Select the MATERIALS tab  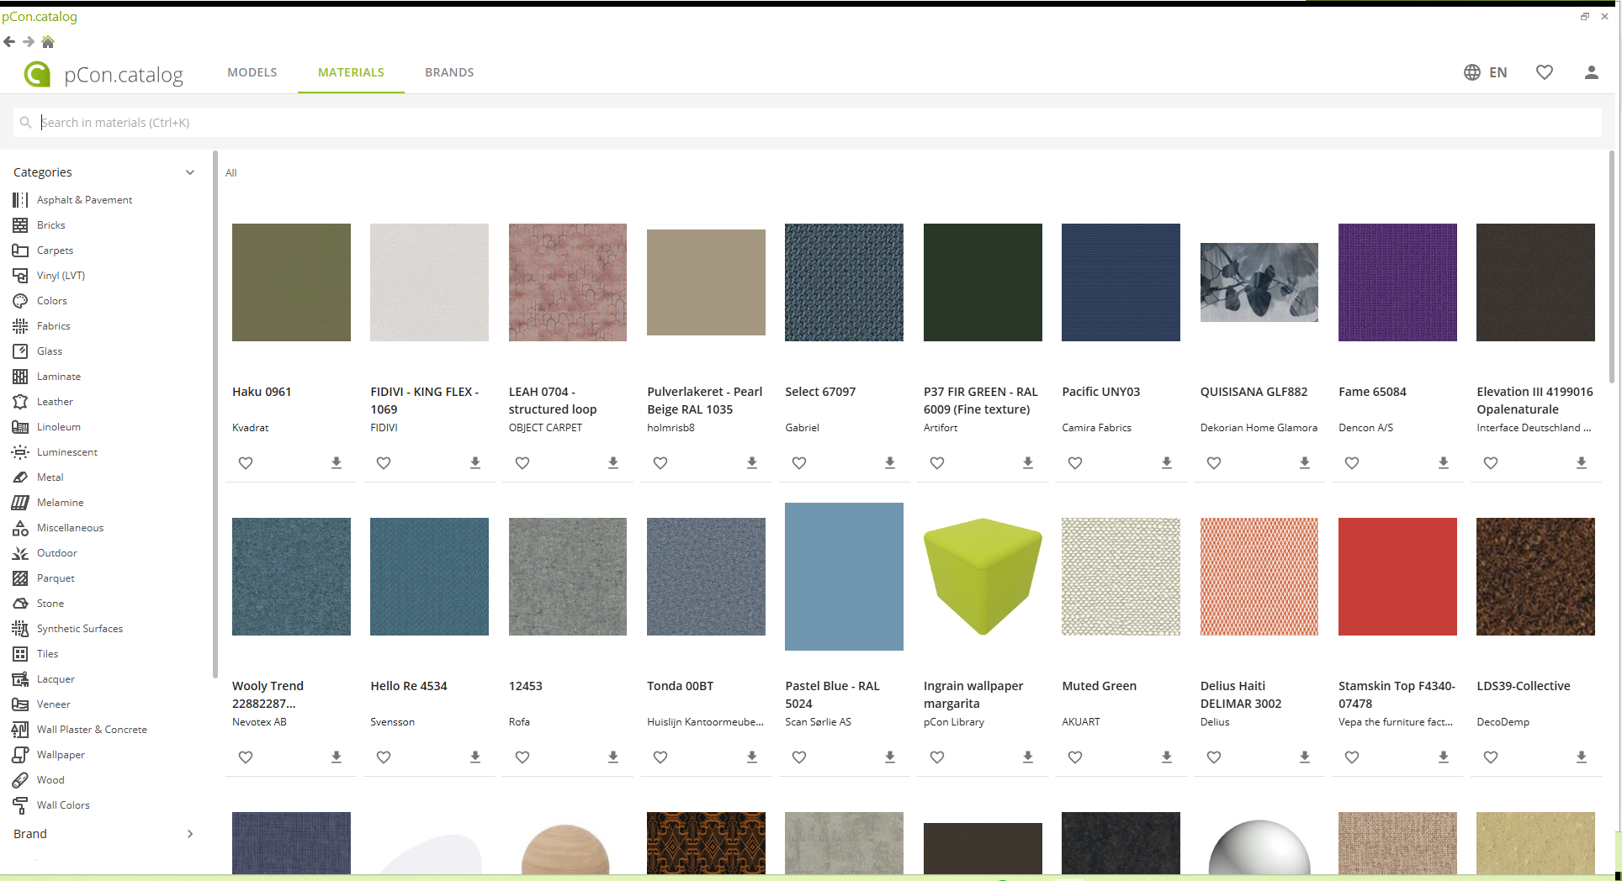tap(351, 72)
